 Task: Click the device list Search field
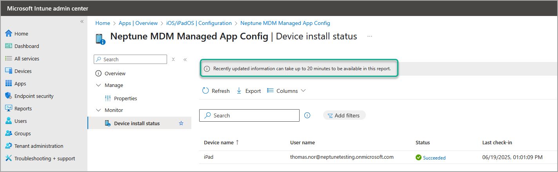coord(249,115)
